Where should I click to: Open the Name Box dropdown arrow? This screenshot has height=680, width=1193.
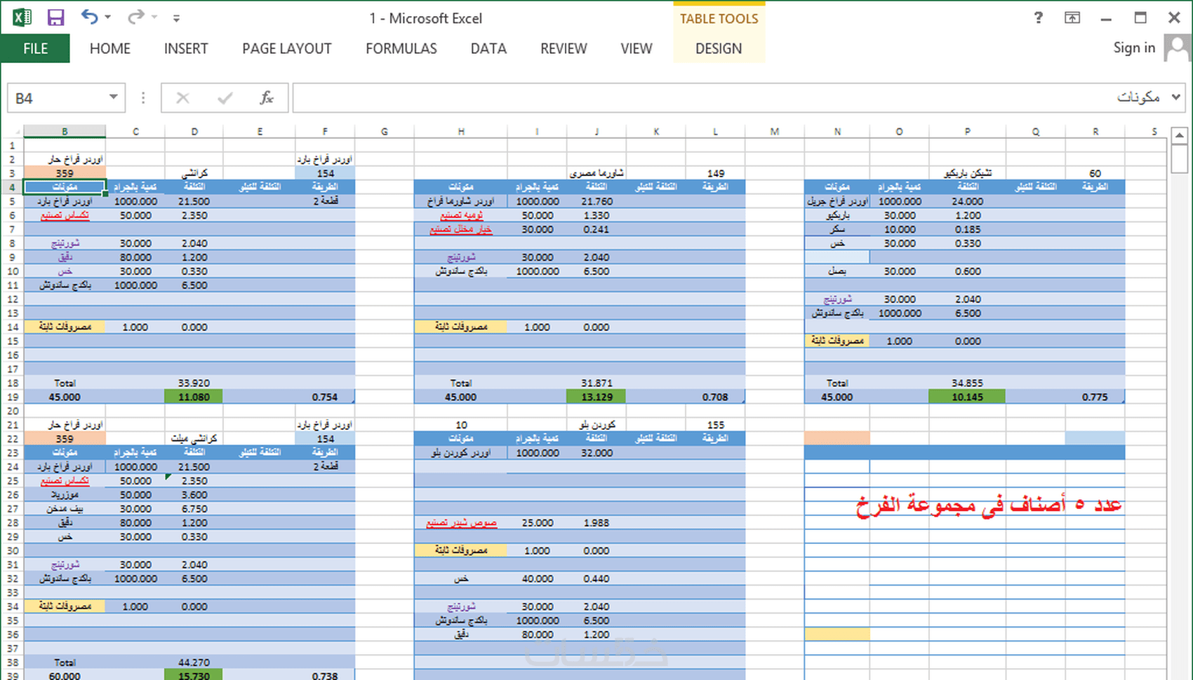pos(113,97)
